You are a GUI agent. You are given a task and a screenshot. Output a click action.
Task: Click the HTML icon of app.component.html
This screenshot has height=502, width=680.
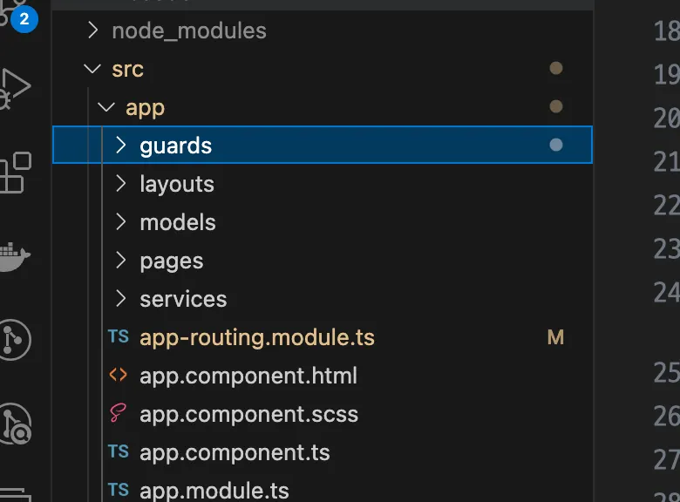119,376
